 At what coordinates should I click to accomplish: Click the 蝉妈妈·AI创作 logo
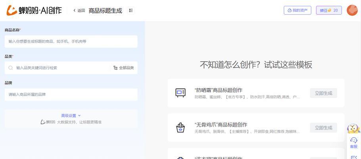click(x=34, y=10)
